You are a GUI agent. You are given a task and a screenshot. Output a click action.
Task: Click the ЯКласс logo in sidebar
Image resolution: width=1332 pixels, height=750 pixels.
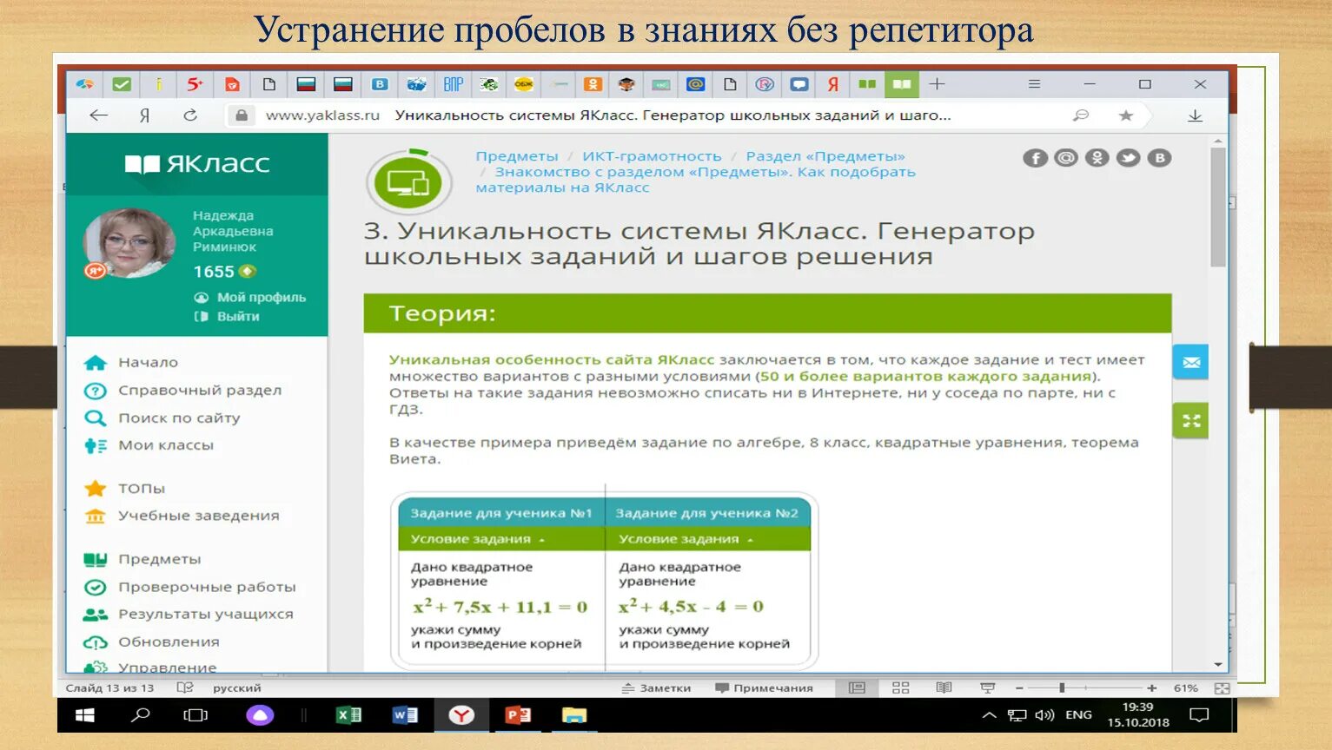[197, 163]
